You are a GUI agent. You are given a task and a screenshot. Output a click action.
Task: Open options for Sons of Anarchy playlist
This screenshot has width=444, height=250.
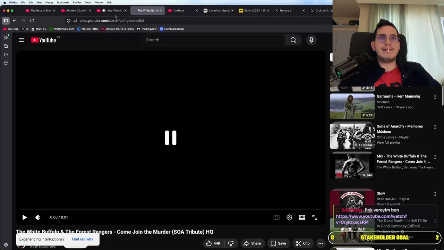point(435,127)
